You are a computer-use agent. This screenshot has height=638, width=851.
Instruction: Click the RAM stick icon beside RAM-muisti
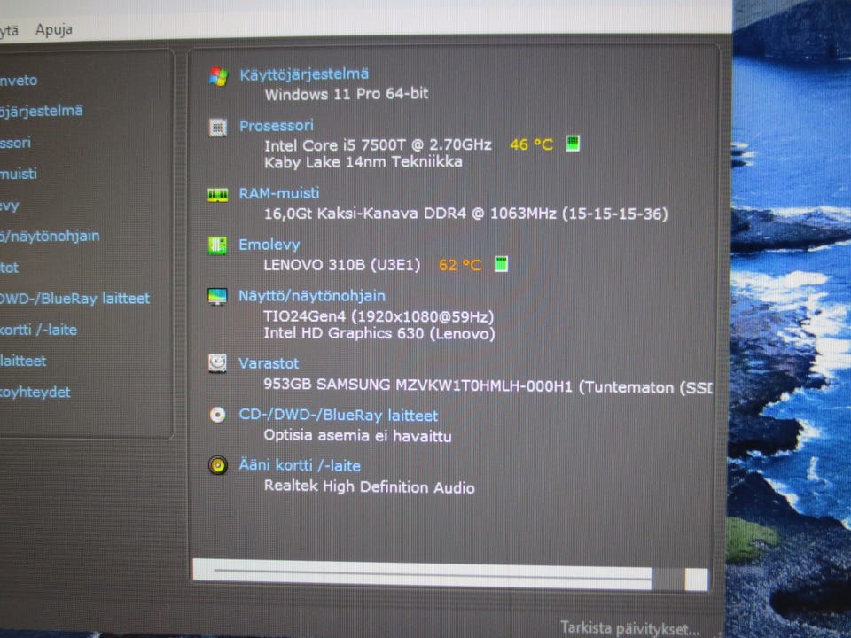(218, 195)
